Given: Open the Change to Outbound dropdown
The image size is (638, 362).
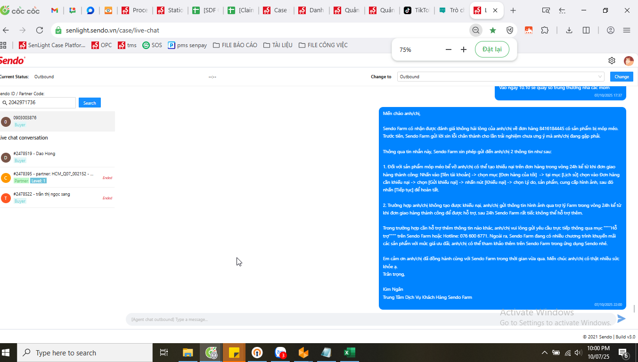Looking at the screenshot, I should pos(501,76).
